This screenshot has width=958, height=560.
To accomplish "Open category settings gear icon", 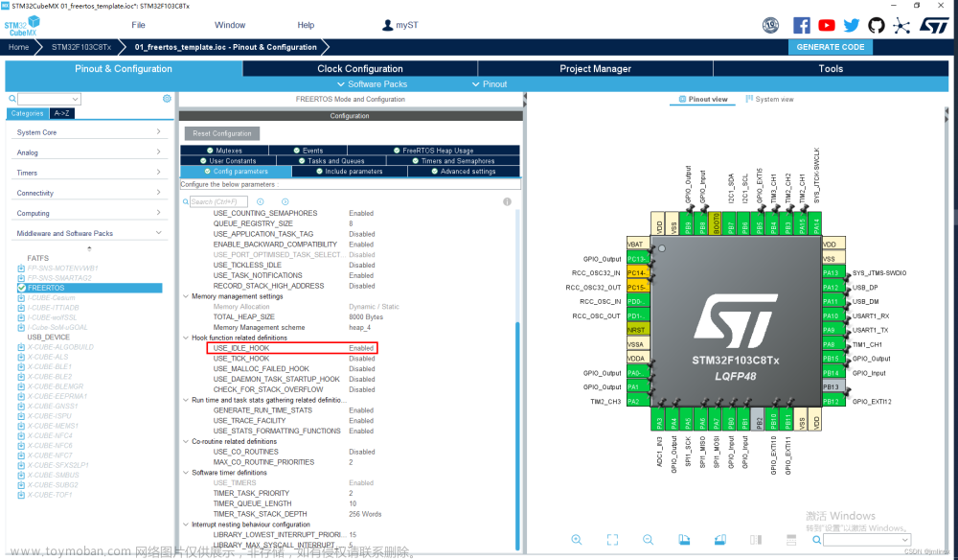I will [167, 99].
